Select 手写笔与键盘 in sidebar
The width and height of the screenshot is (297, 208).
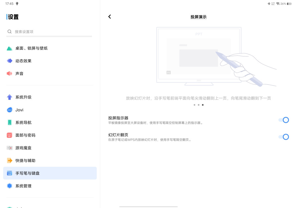(x=50, y=173)
